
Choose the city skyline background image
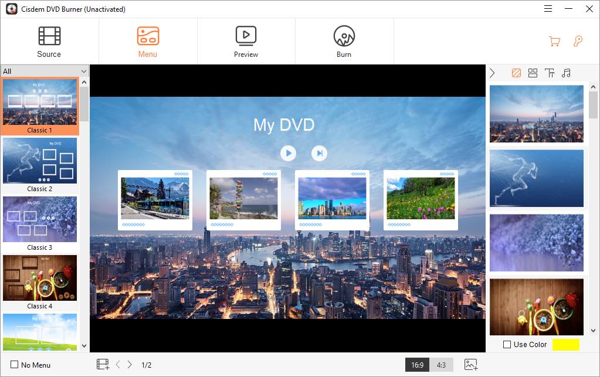pyautogui.click(x=537, y=114)
